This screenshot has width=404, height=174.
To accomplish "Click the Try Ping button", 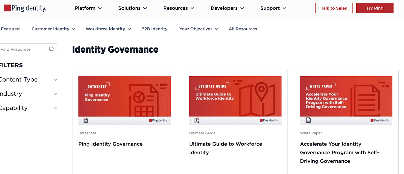I will (375, 8).
